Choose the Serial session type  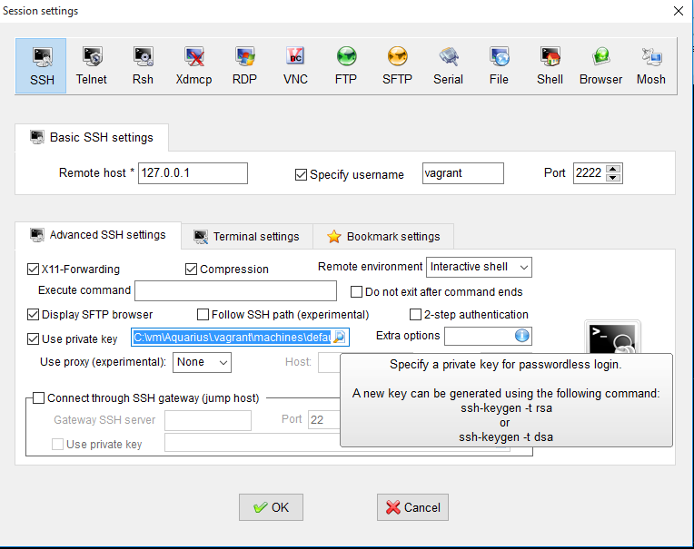click(x=448, y=65)
